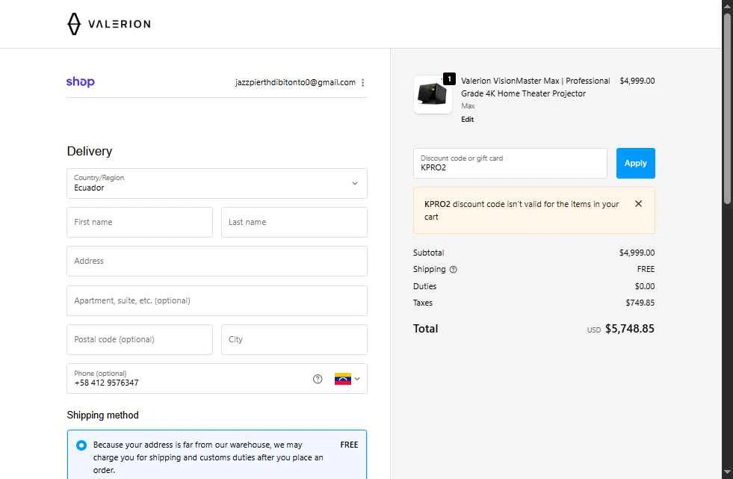Click the Valerion VisionMaster Max product title

pyautogui.click(x=535, y=87)
